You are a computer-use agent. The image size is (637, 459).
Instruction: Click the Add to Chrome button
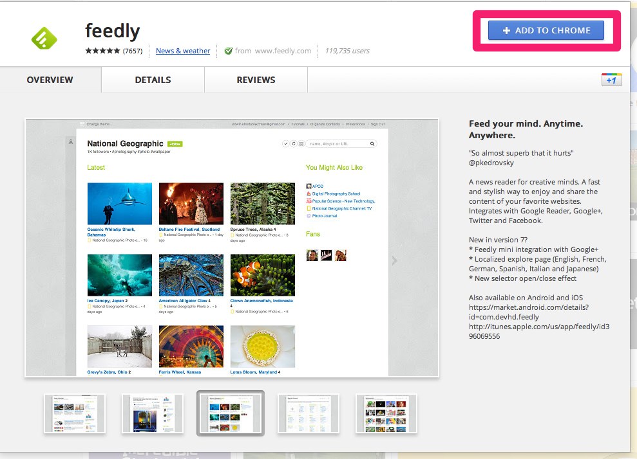pos(546,30)
